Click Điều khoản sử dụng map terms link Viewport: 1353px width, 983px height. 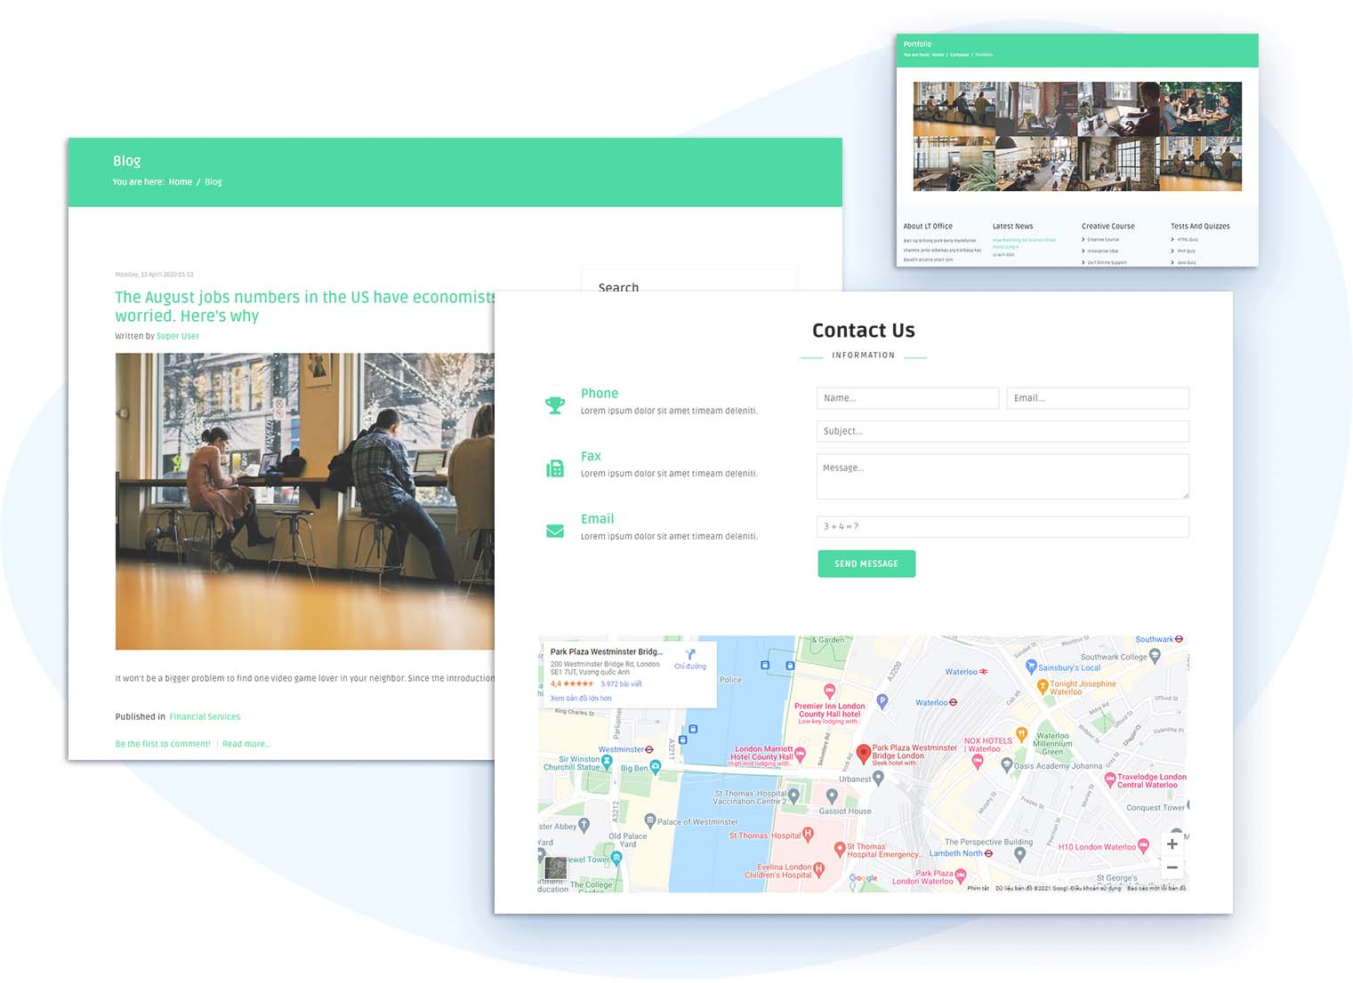point(1096,888)
